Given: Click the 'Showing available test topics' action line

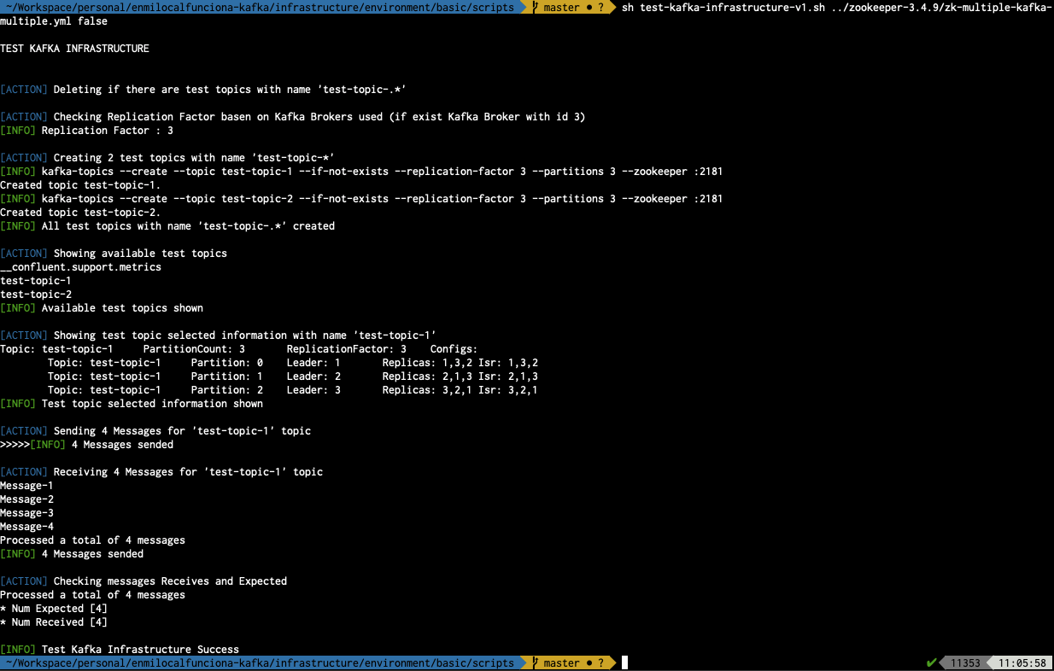Looking at the screenshot, I should click(114, 254).
